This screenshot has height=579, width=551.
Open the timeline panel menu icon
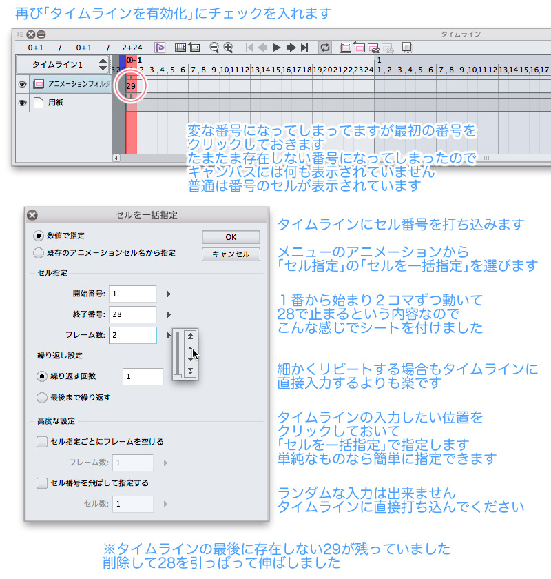tap(20, 34)
